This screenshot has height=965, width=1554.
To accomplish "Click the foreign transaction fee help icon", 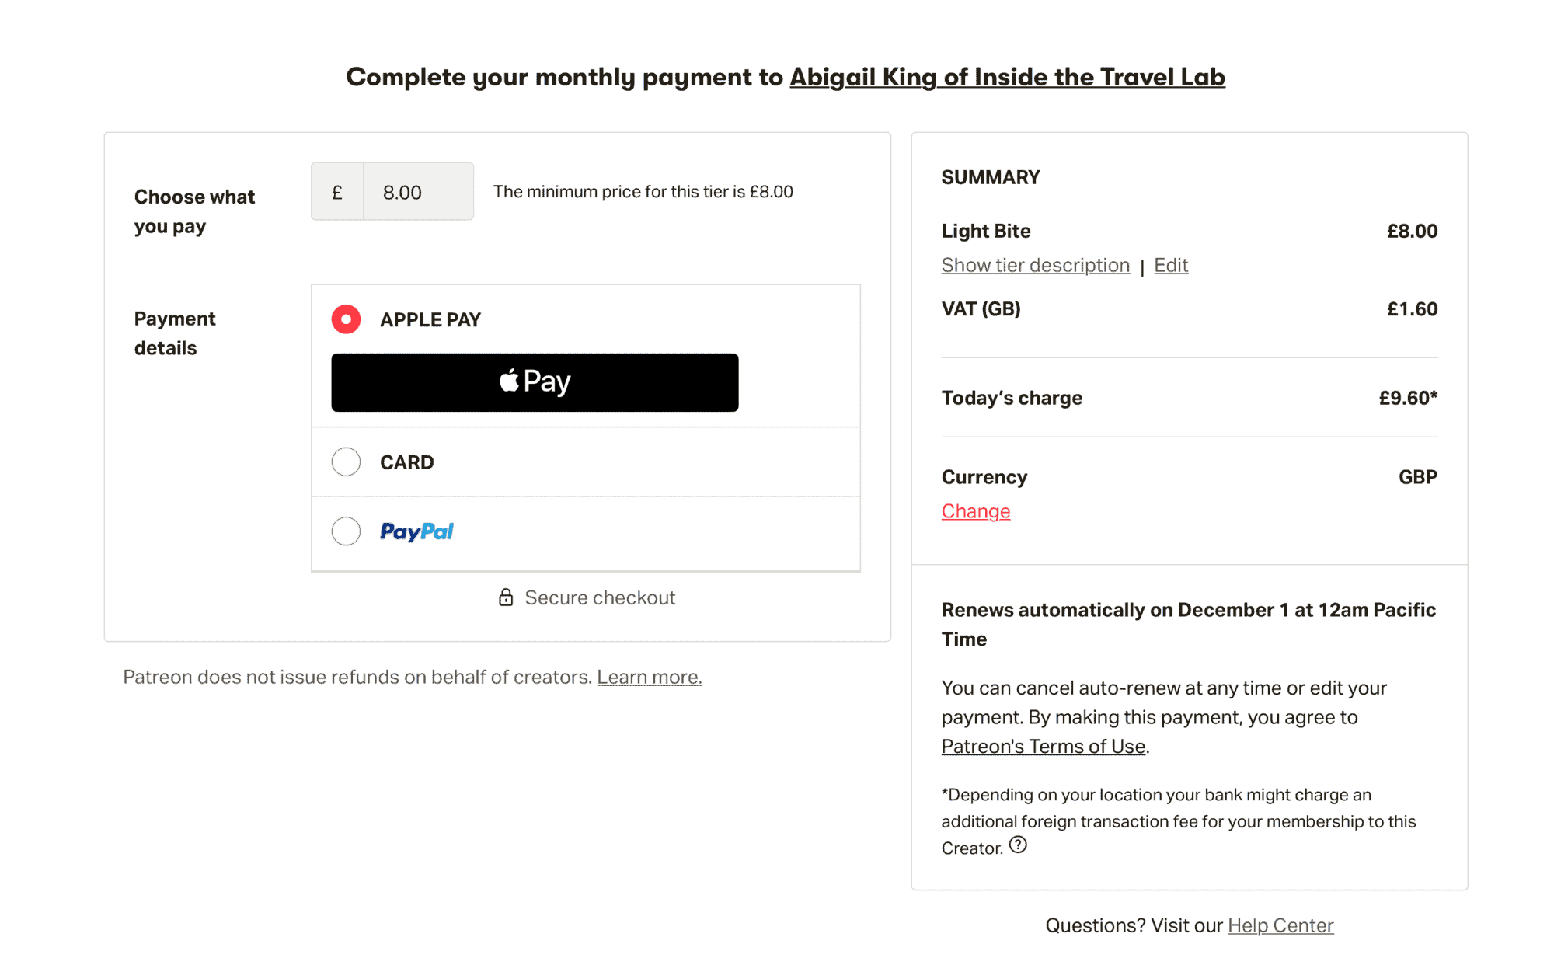I will pos(1018,845).
